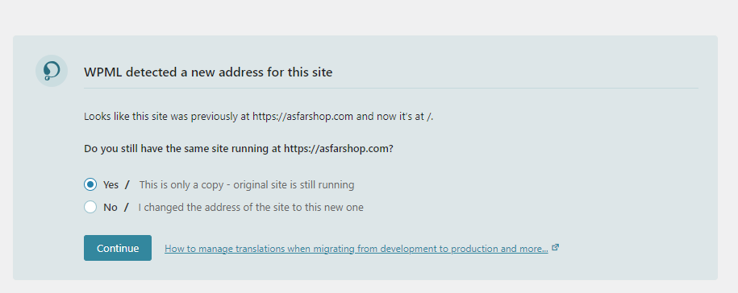The height and width of the screenshot is (293, 738).
Task: Open the "How to manage translations when migrating" link
Action: click(356, 249)
